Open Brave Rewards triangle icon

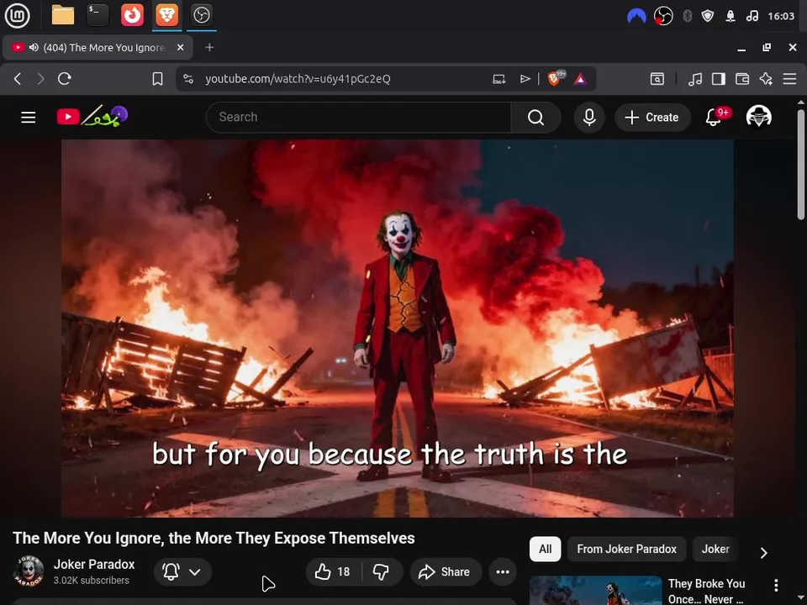[581, 79]
